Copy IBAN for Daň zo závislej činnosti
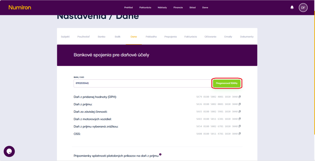This screenshot has width=315, height=161. (x=240, y=112)
